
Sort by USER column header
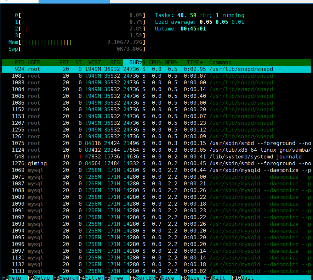[x=34, y=62]
